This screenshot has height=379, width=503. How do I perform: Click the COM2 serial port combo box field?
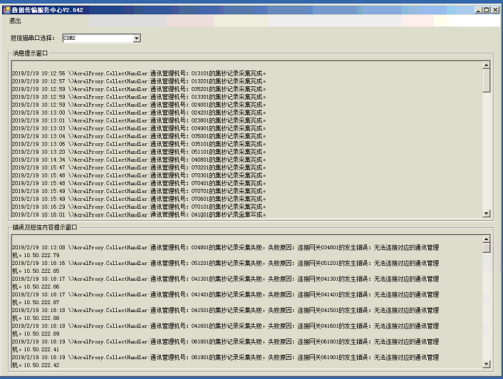pos(96,38)
